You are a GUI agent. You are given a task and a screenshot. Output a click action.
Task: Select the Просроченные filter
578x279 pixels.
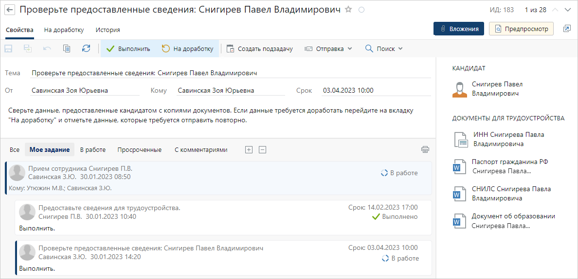pyautogui.click(x=139, y=149)
